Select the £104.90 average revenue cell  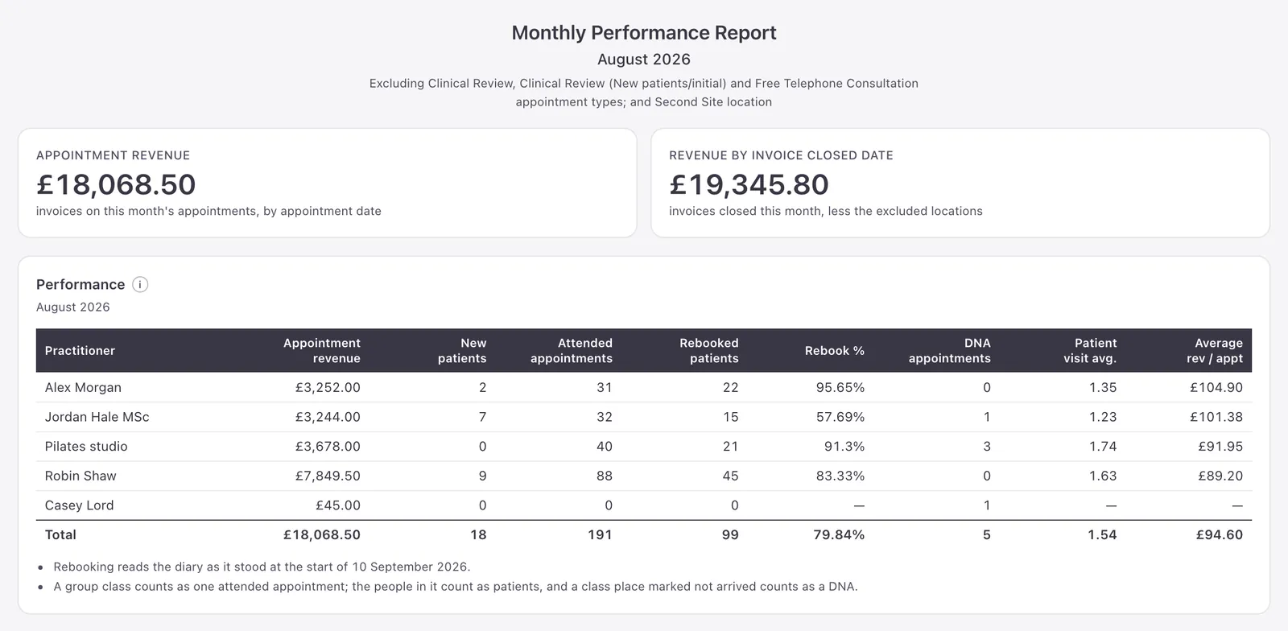1216,387
